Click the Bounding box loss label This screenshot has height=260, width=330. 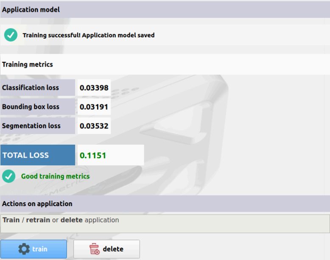38,107
